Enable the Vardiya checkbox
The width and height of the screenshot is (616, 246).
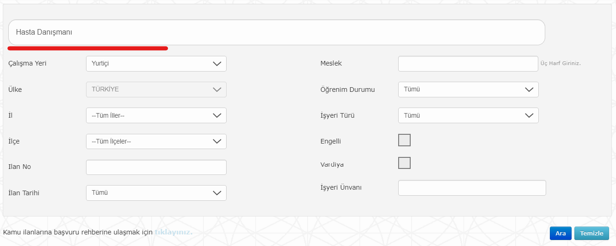(404, 163)
